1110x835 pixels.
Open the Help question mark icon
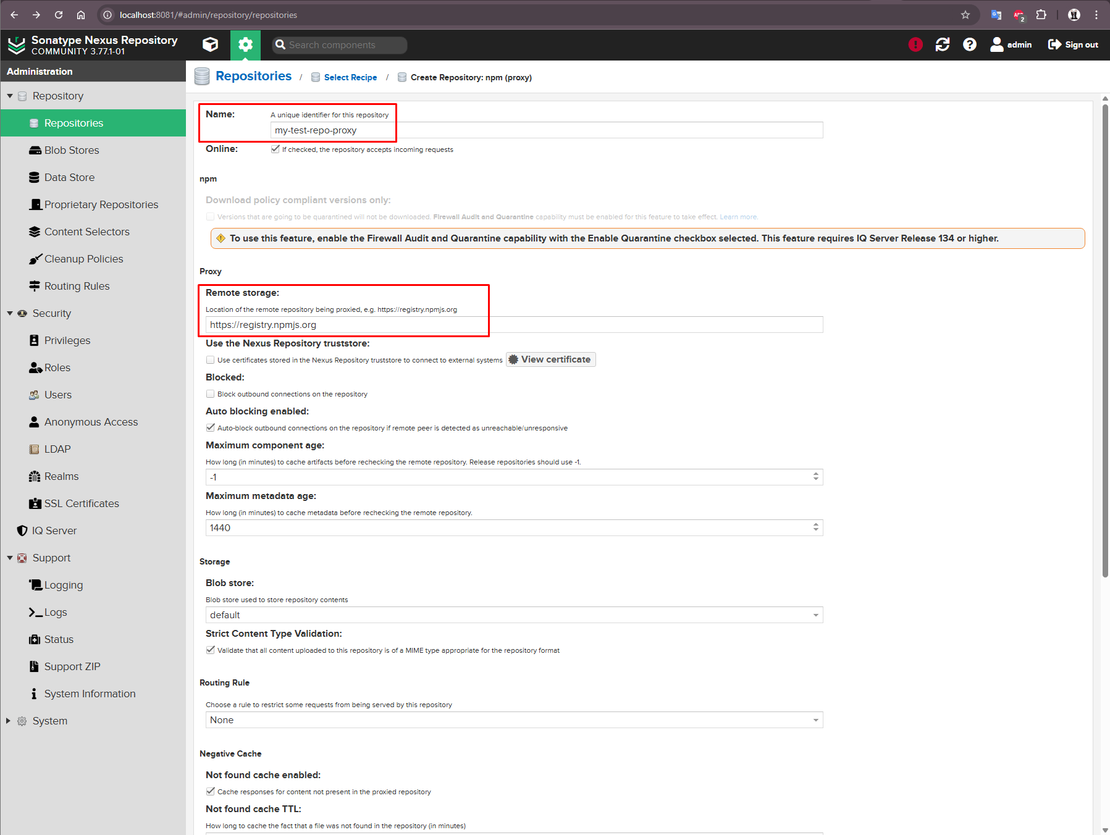pyautogui.click(x=969, y=44)
